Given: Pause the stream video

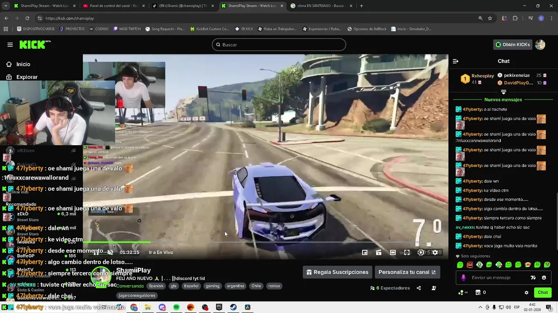Looking at the screenshot, I should pyautogui.click(x=96, y=252).
